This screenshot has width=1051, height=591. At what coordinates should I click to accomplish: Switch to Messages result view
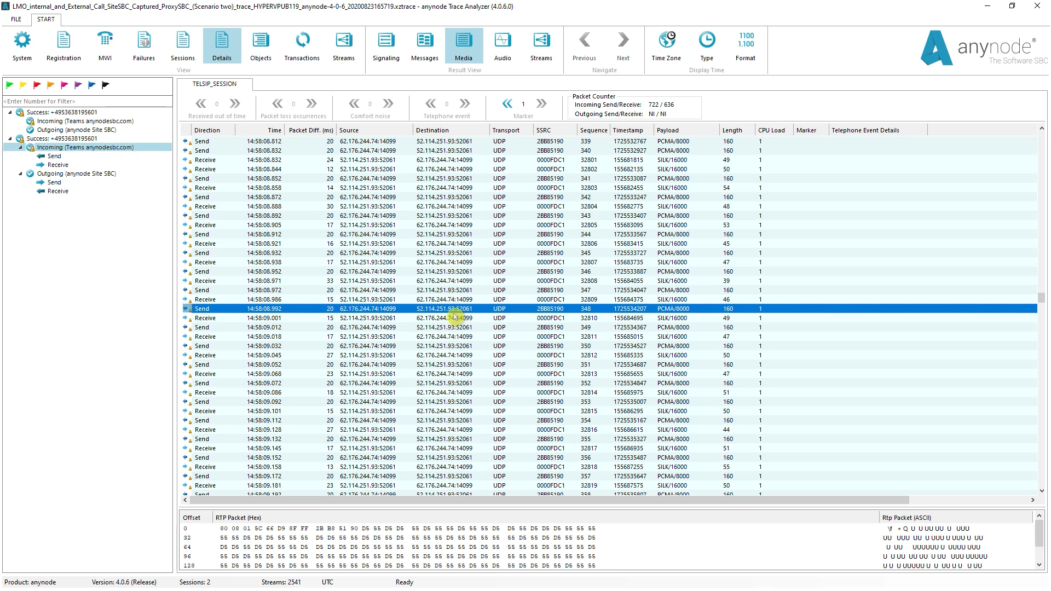pyautogui.click(x=425, y=46)
